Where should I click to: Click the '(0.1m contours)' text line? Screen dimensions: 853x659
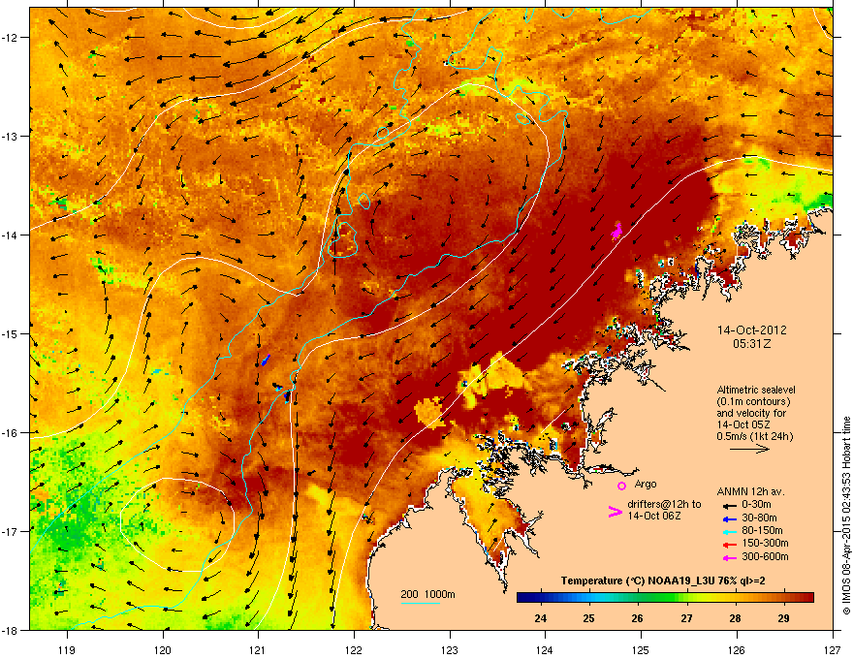[x=753, y=402]
